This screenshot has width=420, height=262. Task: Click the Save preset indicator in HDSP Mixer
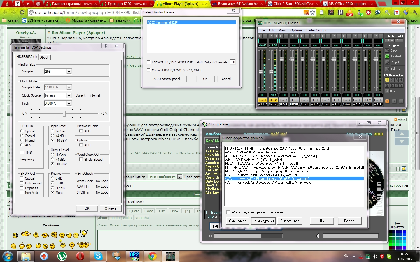point(387,91)
